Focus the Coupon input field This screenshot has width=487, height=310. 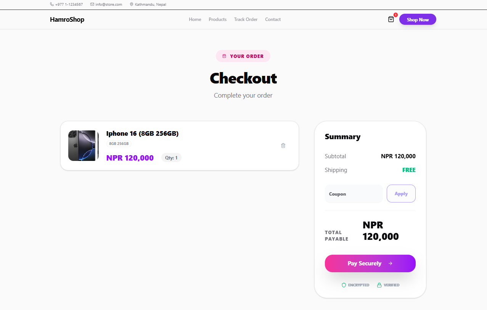tap(354, 194)
